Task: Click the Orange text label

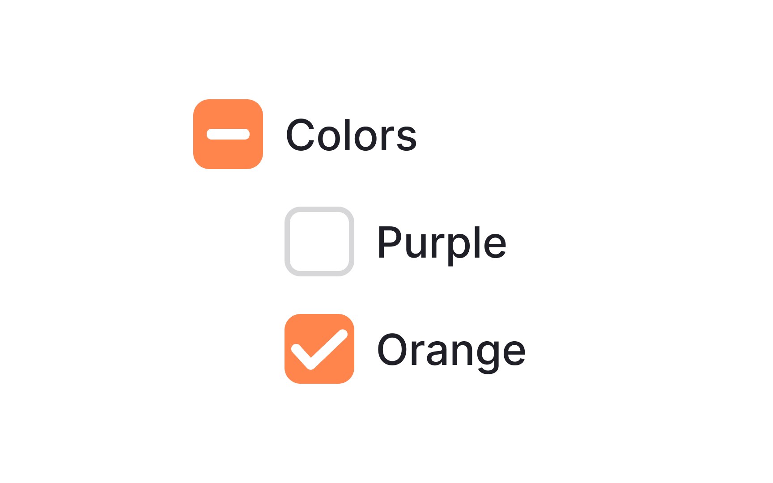Action: (451, 350)
